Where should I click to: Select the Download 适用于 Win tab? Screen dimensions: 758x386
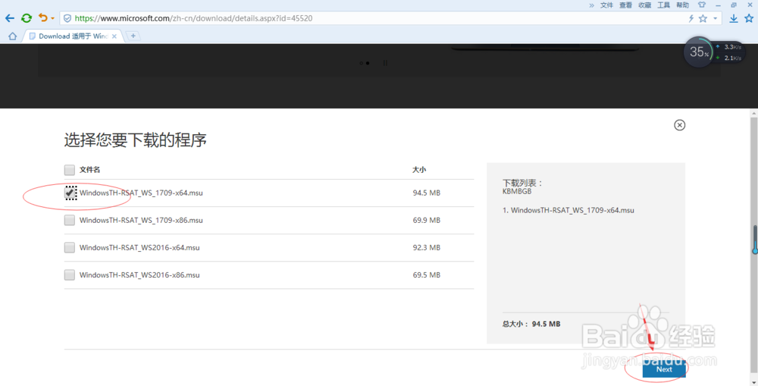[73, 36]
